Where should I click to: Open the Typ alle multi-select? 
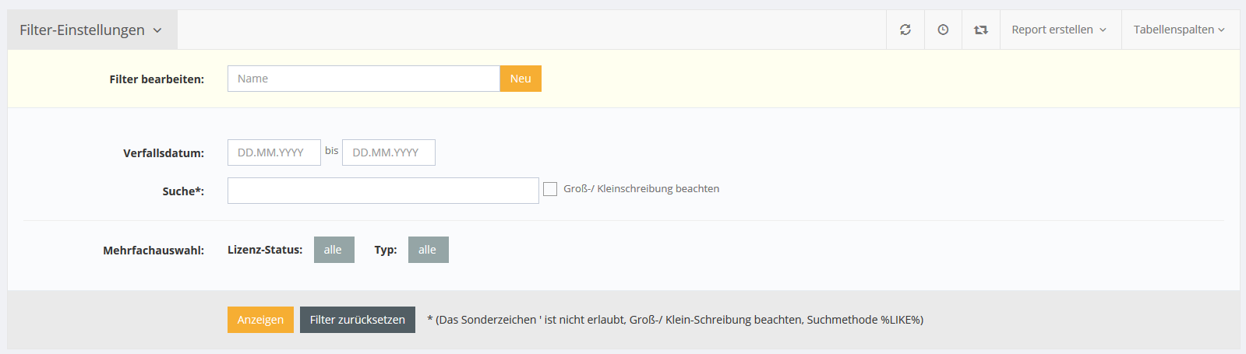point(428,250)
